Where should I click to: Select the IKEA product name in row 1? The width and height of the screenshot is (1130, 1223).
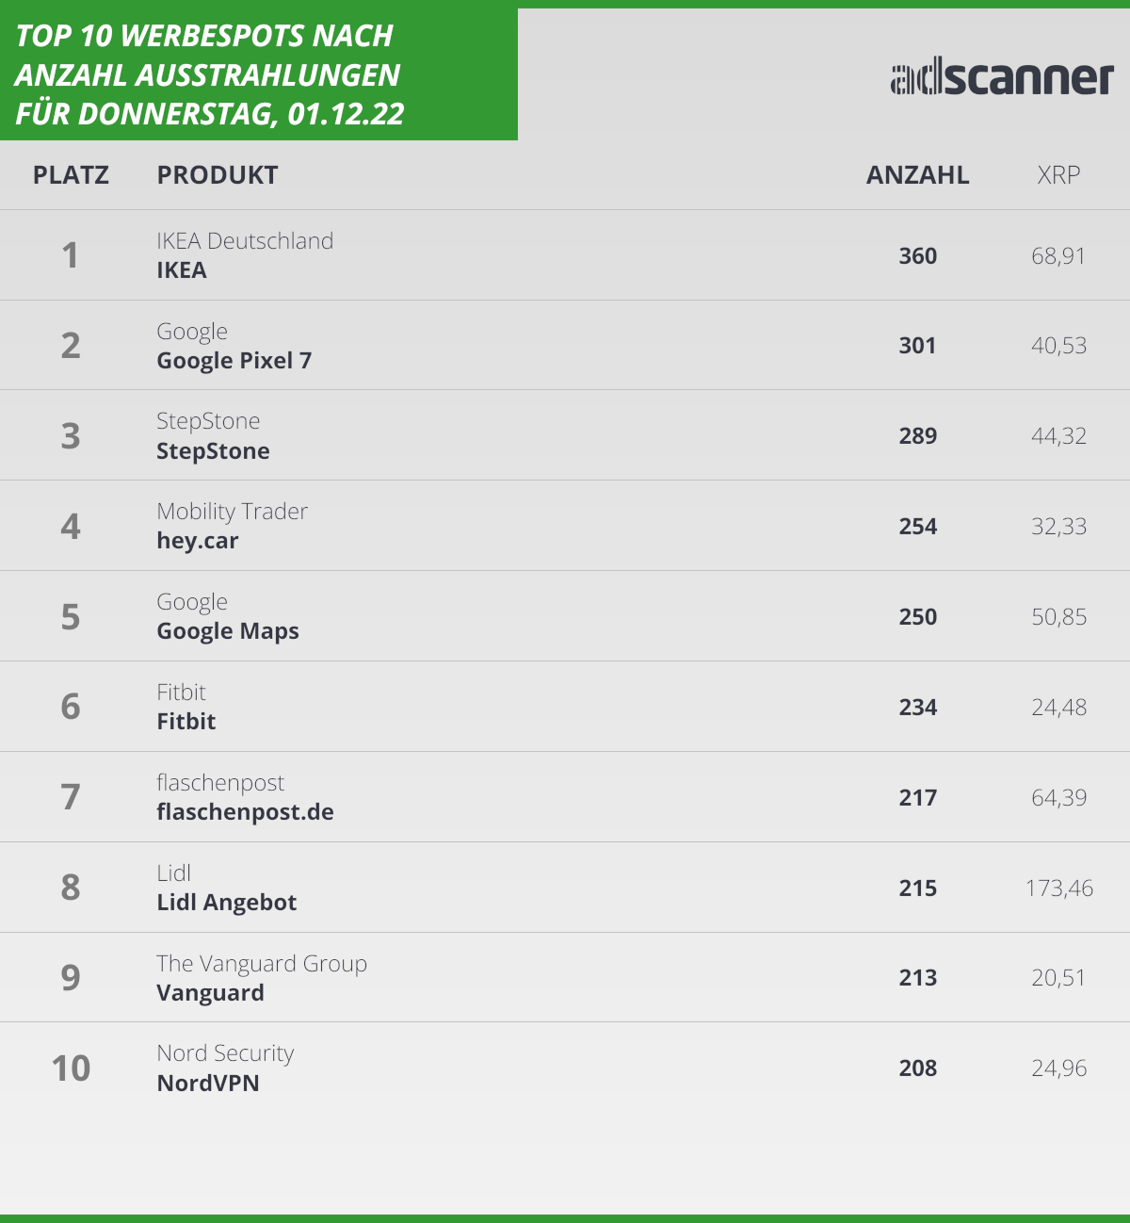[182, 270]
